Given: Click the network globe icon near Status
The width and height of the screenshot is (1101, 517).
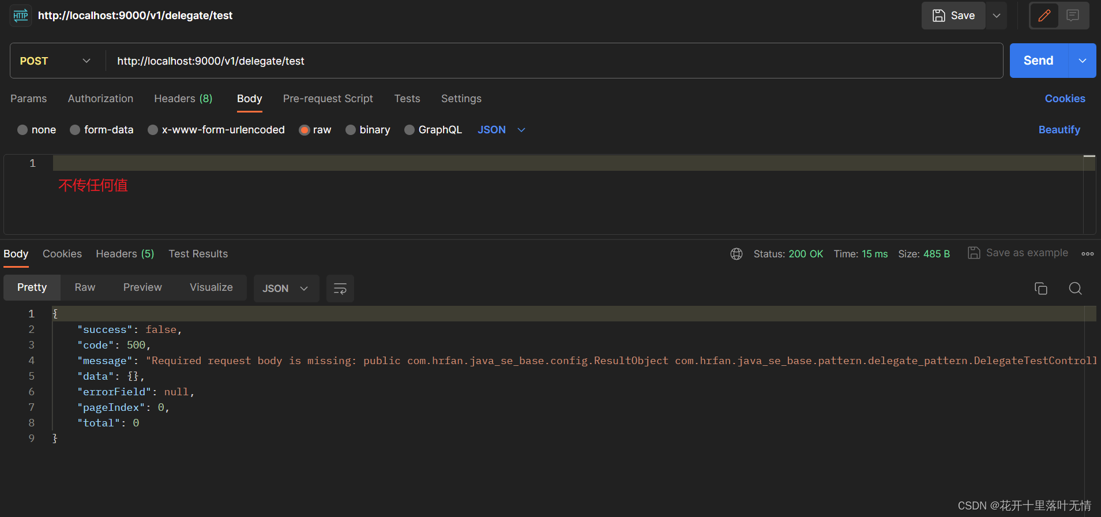Looking at the screenshot, I should tap(736, 254).
